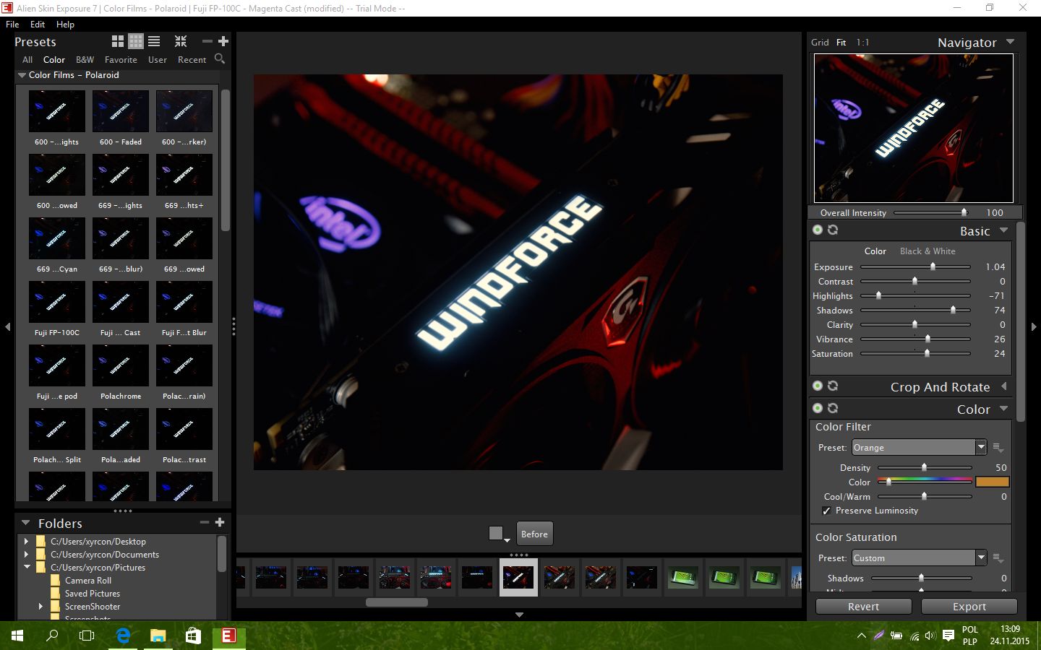The width and height of the screenshot is (1041, 650).
Task: Toggle the Crop And Rotate panel on/off
Action: click(818, 386)
